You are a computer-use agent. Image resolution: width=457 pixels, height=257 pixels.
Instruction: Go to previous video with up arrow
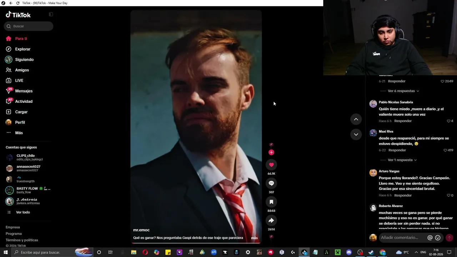coord(356,119)
